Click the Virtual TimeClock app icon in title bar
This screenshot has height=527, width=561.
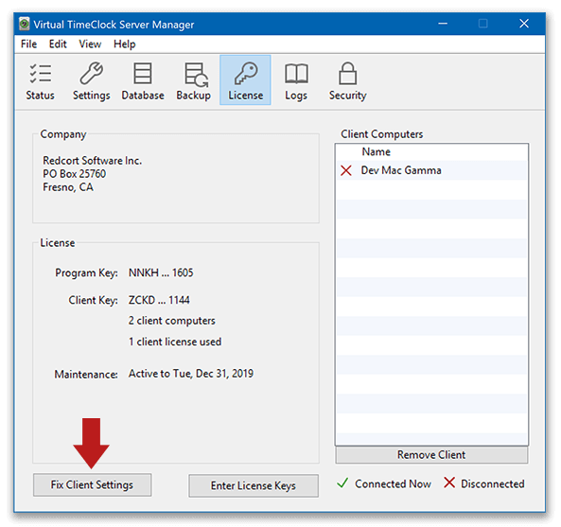click(25, 25)
